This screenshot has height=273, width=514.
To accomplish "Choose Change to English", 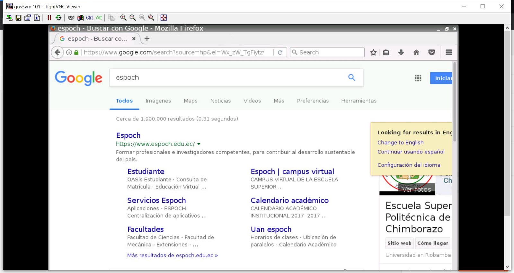I will pos(400,143).
